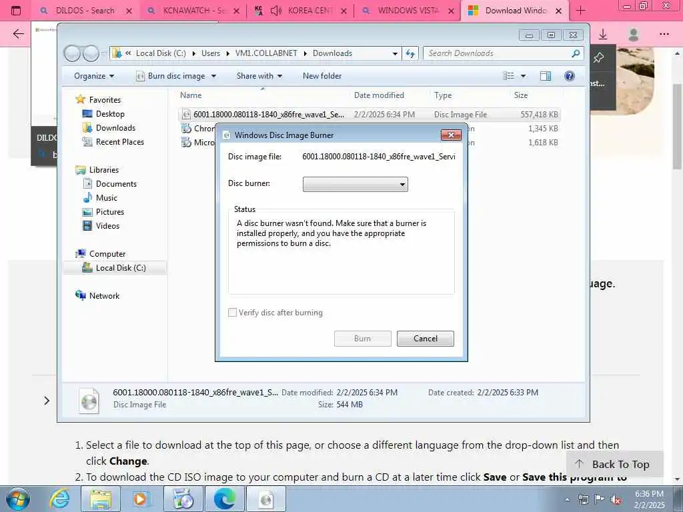This screenshot has height=512, width=683.
Task: Open Recent Places in navigation pane
Action: point(119,142)
